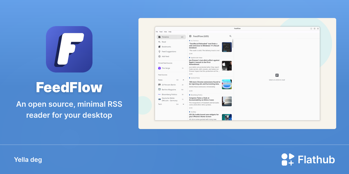Close the FeedFlow window
This screenshot has height=174, width=349.
click(x=318, y=28)
